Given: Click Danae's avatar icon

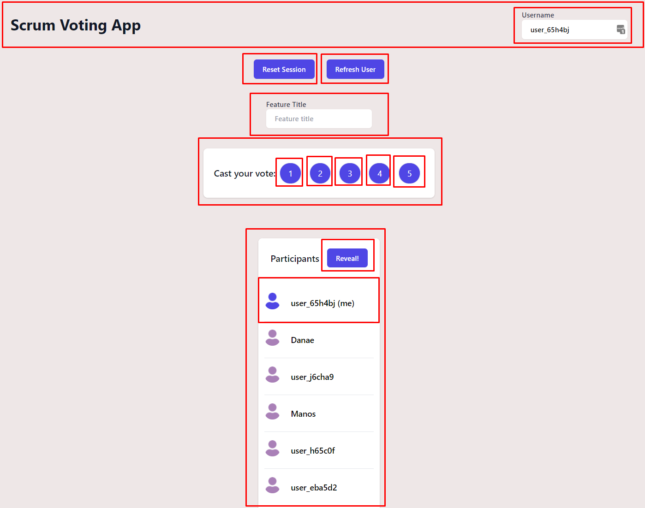Looking at the screenshot, I should tap(273, 338).
